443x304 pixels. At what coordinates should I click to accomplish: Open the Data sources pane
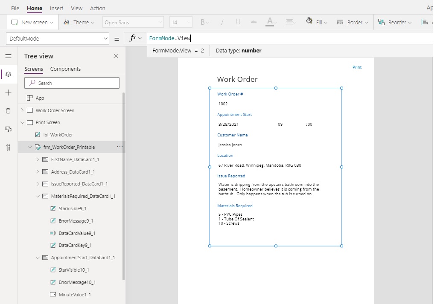[x=8, y=111]
